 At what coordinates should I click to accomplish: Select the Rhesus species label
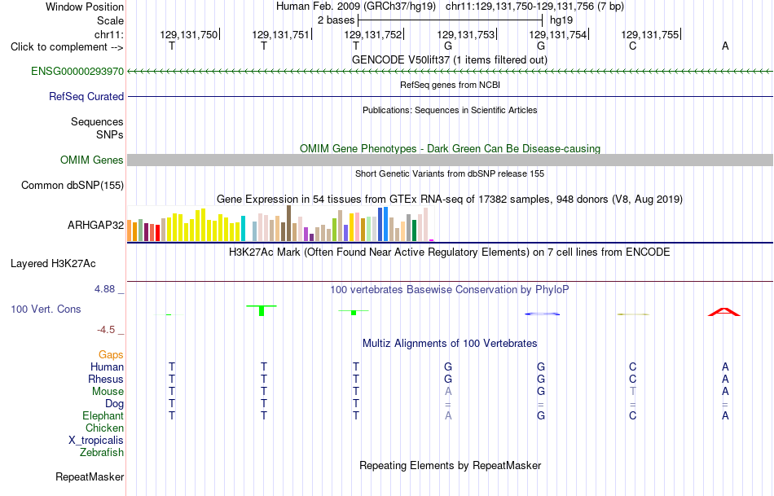pyautogui.click(x=106, y=379)
